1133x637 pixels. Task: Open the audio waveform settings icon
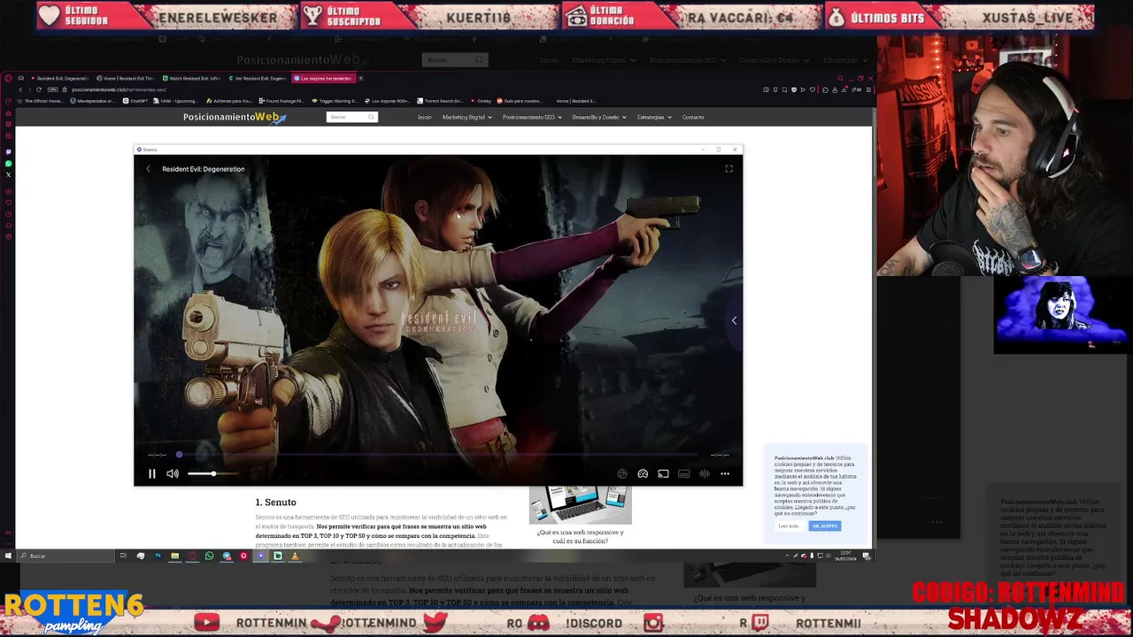(705, 474)
